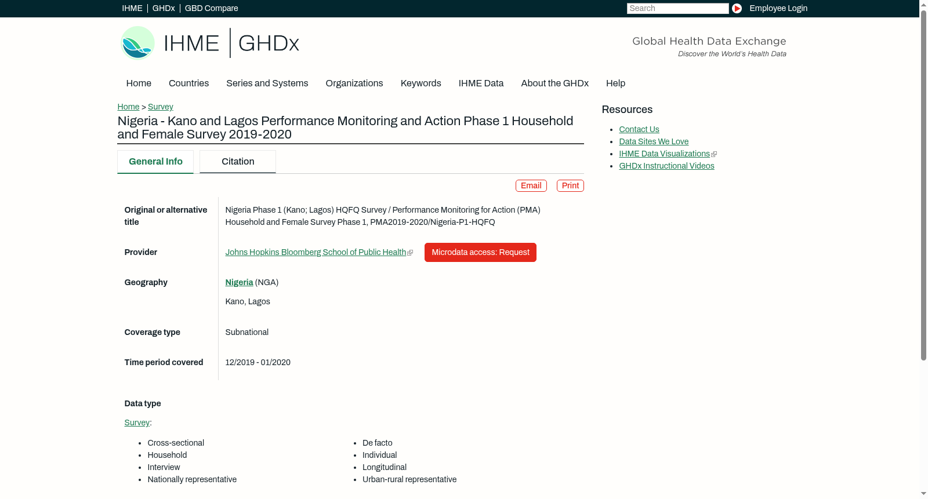Viewport: 928px width, 499px height.
Task: Click Microdata access: Request button
Action: [480, 252]
